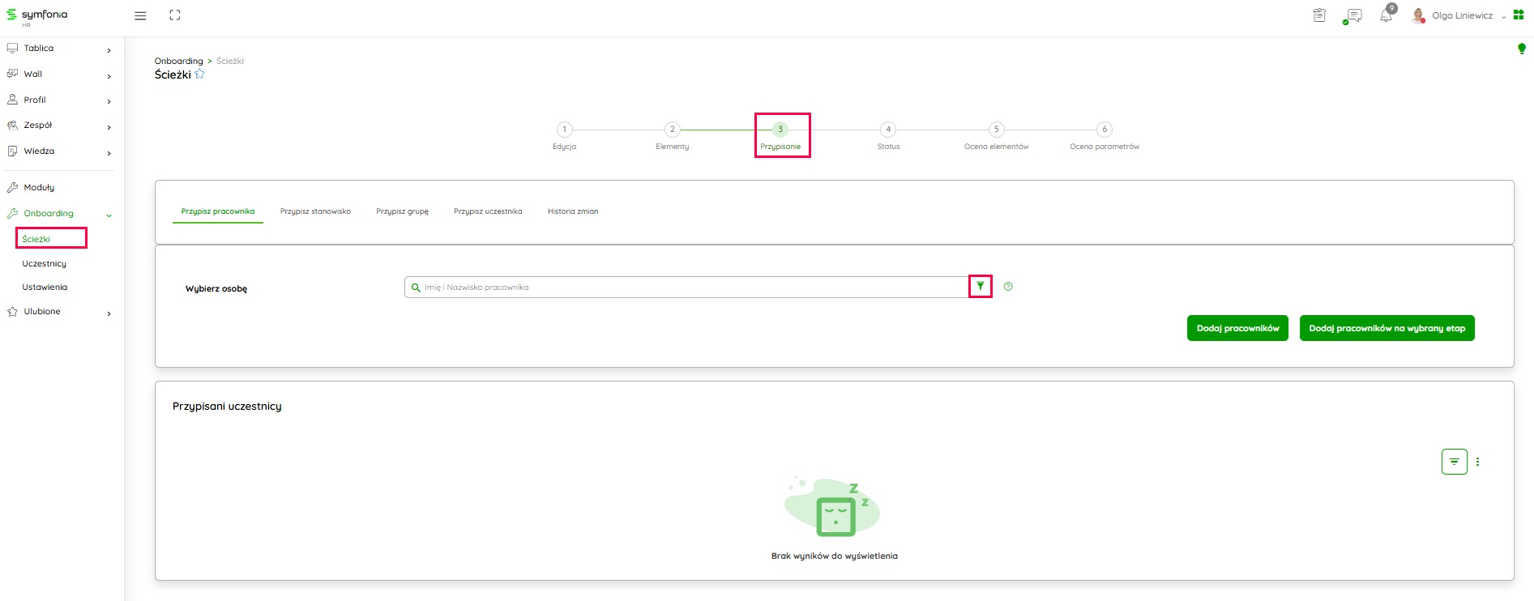Click the help question mark icon
The image size is (1534, 601).
(1008, 287)
